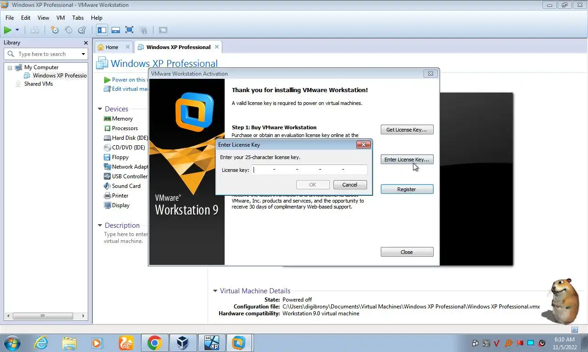The image size is (588, 352).
Task: Select Shared VMs in Library
Action: (x=39, y=84)
